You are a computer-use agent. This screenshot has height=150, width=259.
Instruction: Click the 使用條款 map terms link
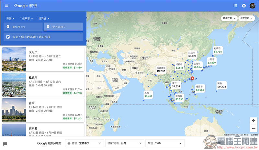click(x=254, y=135)
